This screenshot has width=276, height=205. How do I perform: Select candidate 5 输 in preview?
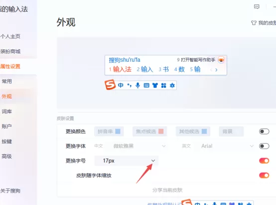[x=195, y=69]
